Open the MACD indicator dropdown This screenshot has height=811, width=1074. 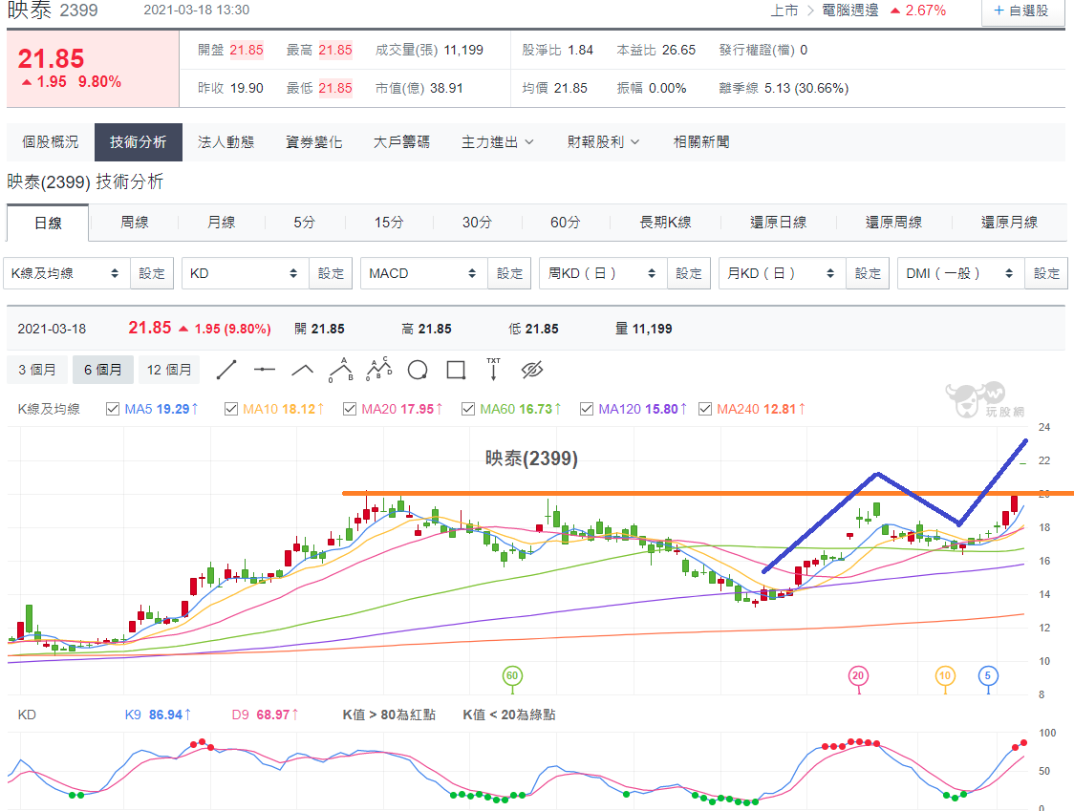[x=423, y=273]
